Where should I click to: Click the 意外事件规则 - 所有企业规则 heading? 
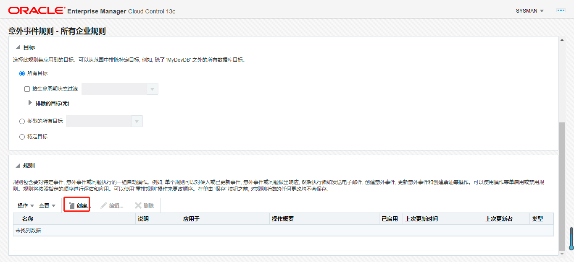click(57, 31)
